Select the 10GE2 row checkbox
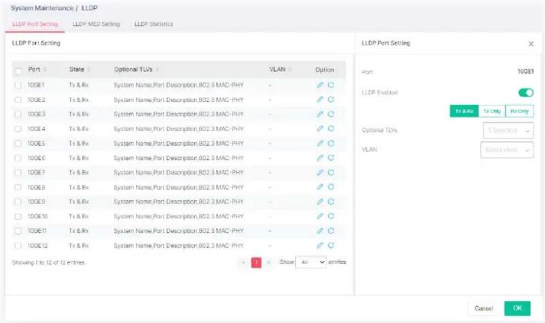Screen dimensions: 545x323 [x=18, y=100]
